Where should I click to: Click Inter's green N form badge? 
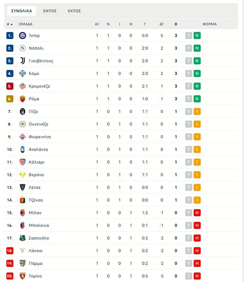click(197, 36)
